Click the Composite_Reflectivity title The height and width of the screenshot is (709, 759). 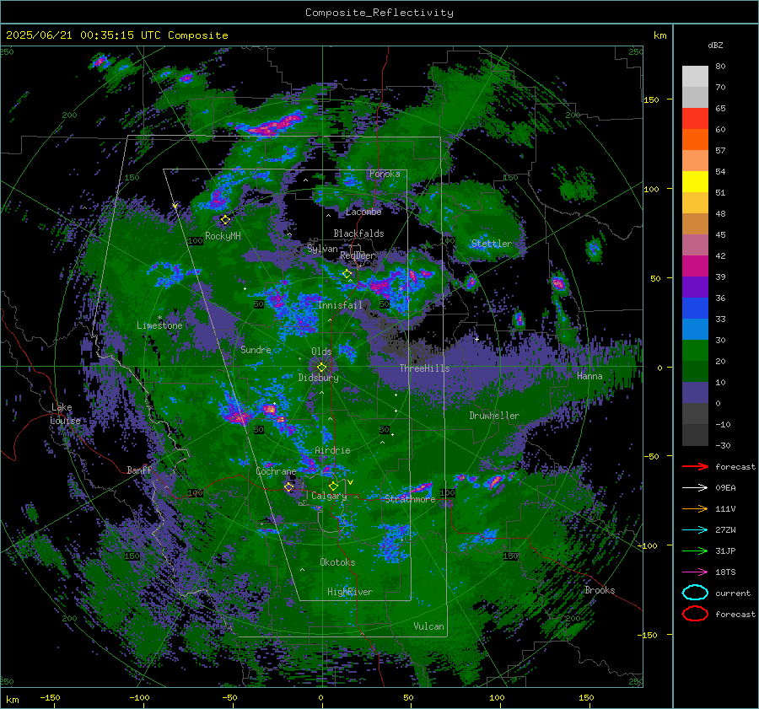[x=379, y=13]
